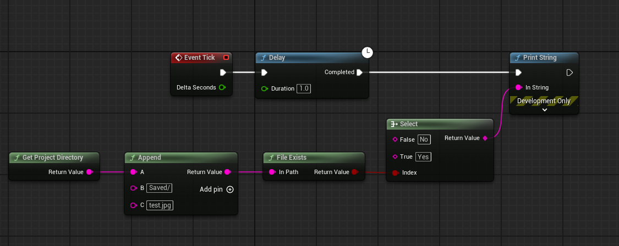Click the Delay node clock icon
The width and height of the screenshot is (619, 246).
[367, 53]
